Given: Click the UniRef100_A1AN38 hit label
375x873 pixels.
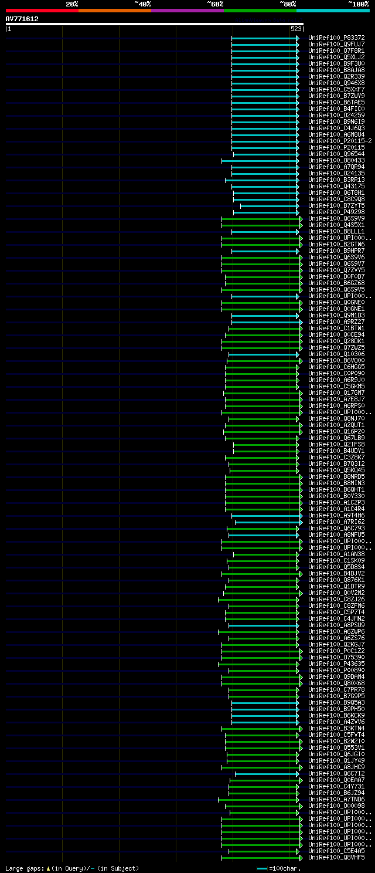Looking at the screenshot, I should coord(336,554).
